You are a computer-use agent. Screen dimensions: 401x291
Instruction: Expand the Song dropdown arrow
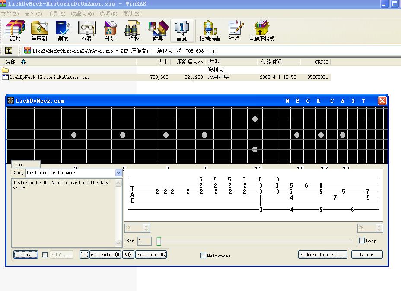pyautogui.click(x=118, y=173)
